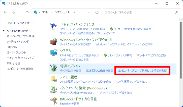Click the Back navigation arrow
The image size is (183, 107).
[5, 12]
